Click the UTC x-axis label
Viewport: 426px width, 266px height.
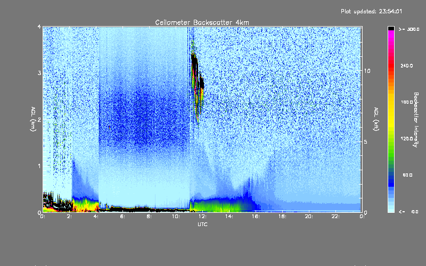[202, 224]
